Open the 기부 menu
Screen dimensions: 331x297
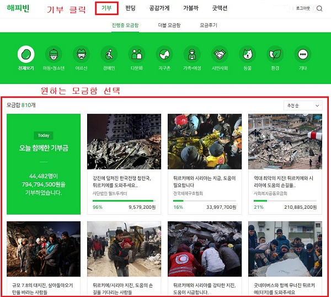click(106, 8)
